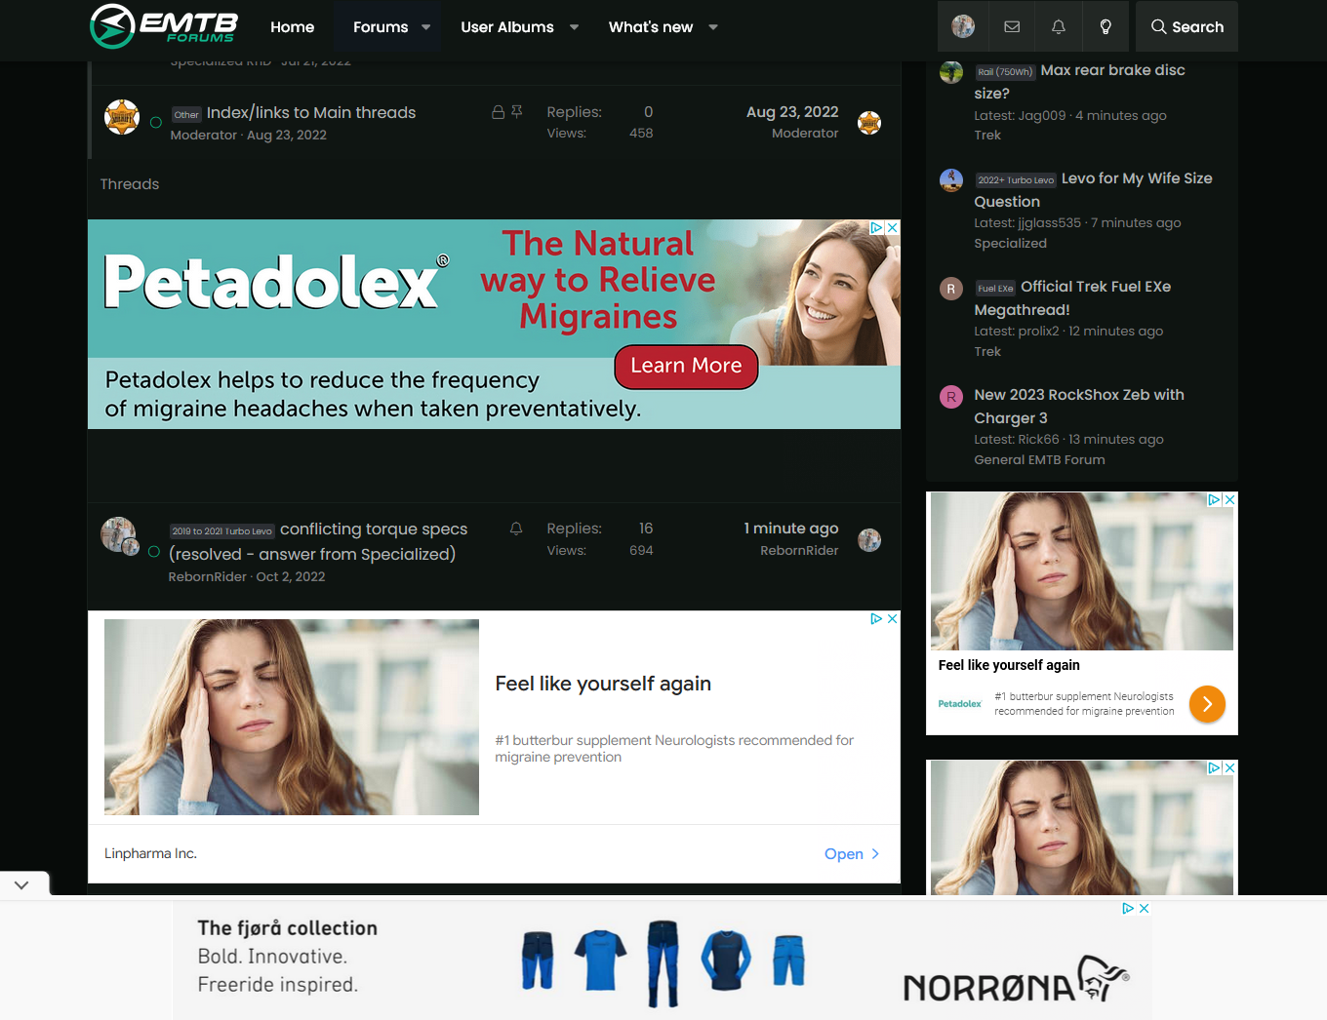Image resolution: width=1327 pixels, height=1020 pixels.
Task: Click the migraine woman image in the Linpharma ad
Action: click(x=292, y=717)
